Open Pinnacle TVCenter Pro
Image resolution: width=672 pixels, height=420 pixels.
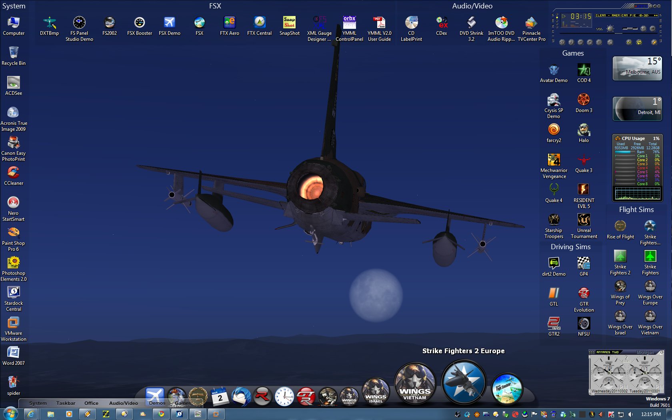tap(531, 29)
